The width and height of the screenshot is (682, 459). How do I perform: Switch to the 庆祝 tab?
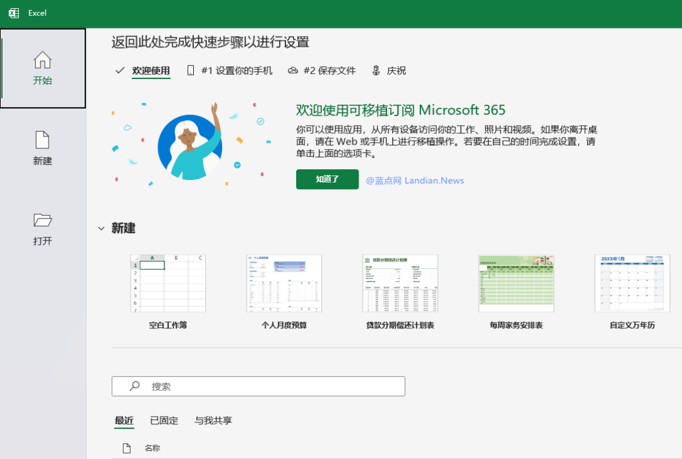click(396, 71)
